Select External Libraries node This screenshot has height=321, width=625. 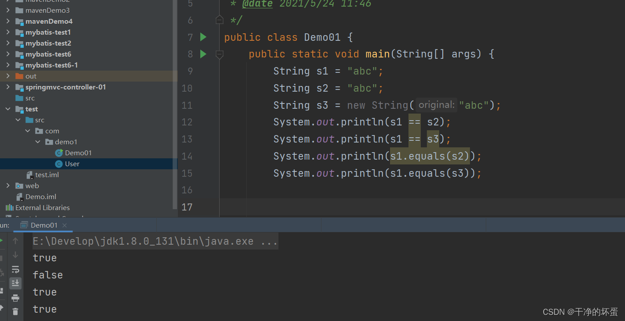(43, 208)
